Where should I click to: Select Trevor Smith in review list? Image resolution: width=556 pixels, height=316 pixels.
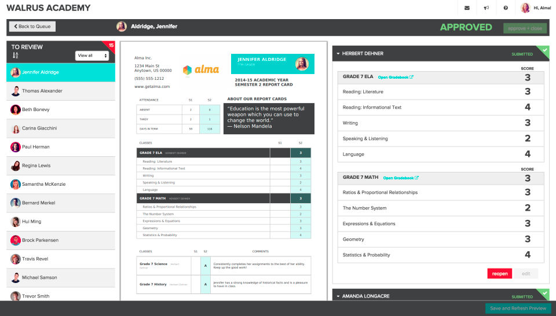61,295
